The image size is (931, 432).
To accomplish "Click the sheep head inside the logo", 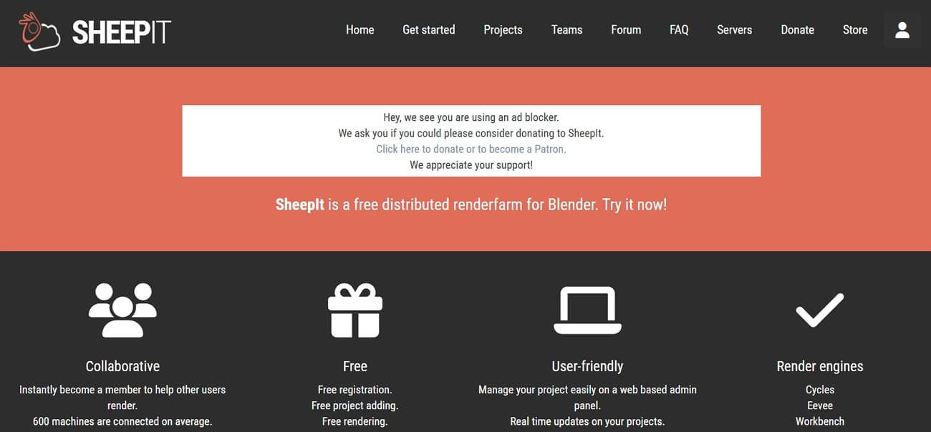I will 34,29.
